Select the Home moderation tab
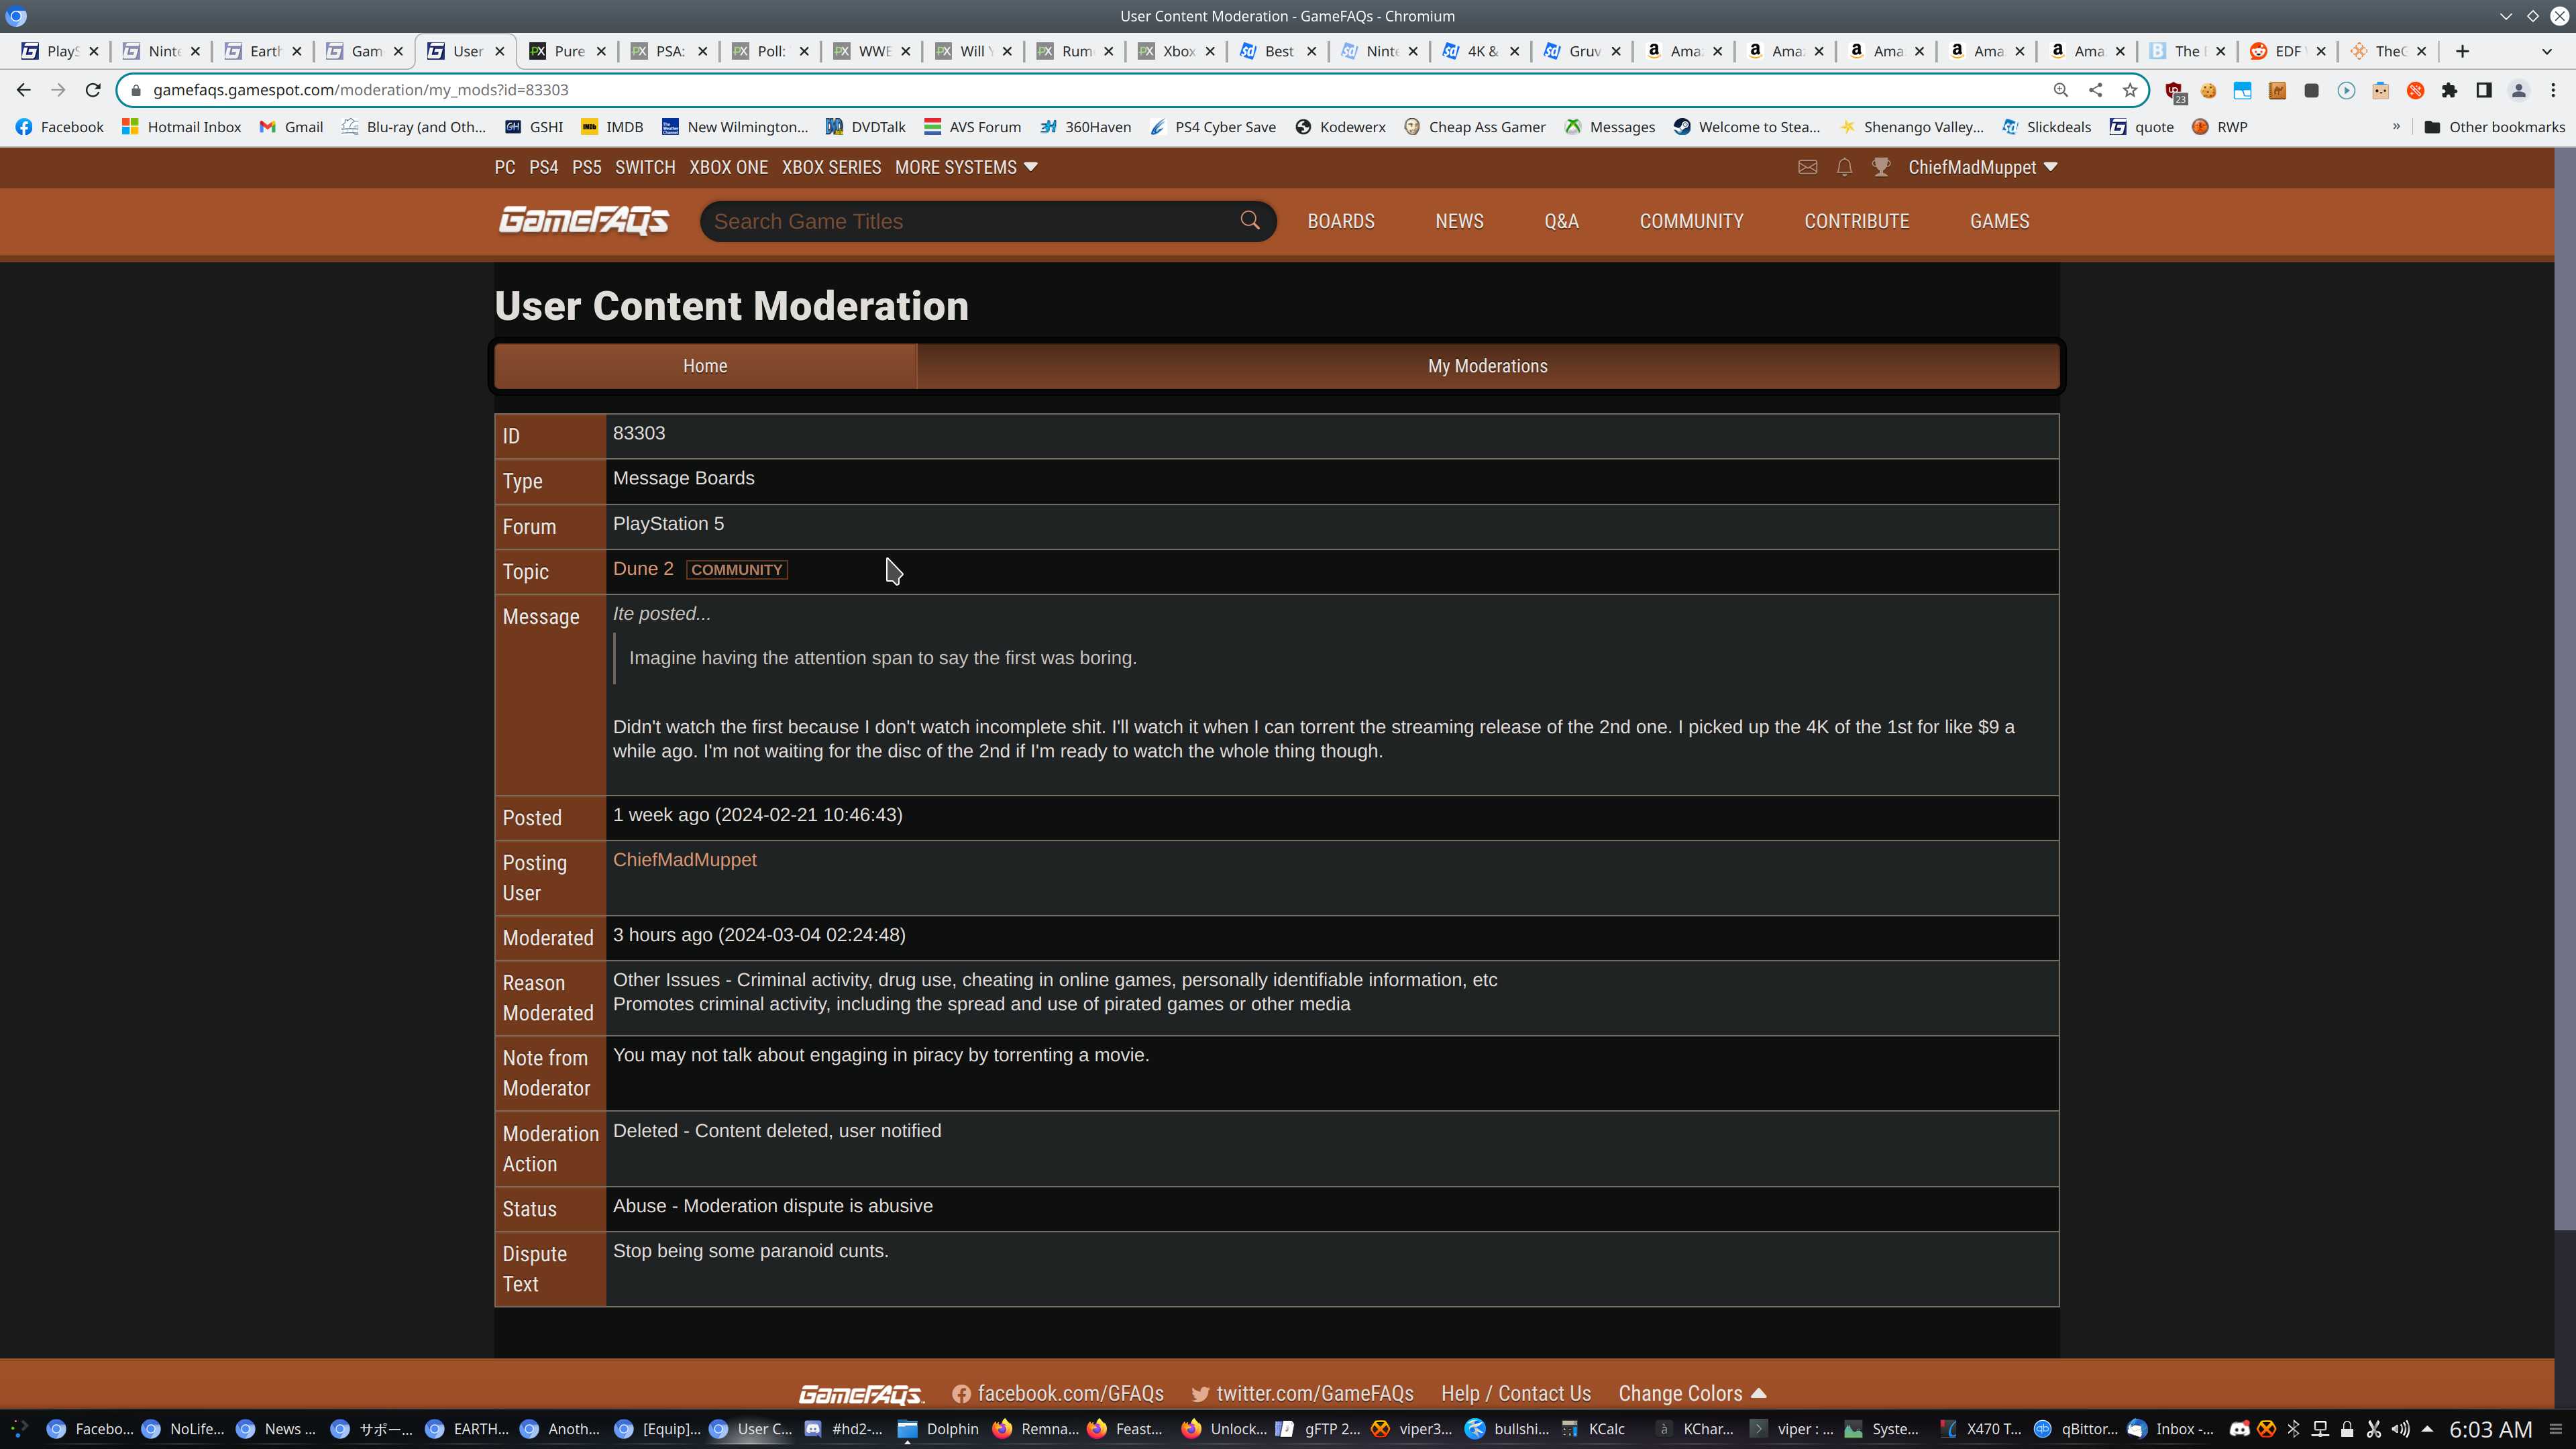Screen dimensions: 2576x1449 705,366
